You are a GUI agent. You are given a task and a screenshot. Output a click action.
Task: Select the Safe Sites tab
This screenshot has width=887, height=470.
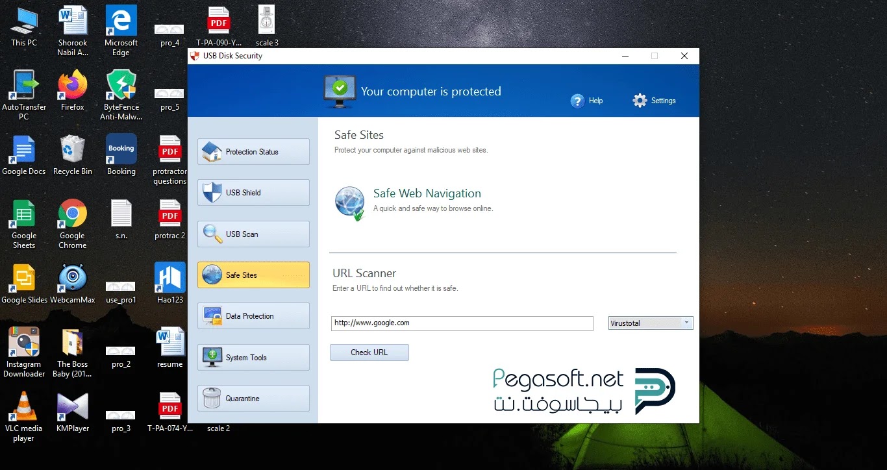click(x=253, y=275)
